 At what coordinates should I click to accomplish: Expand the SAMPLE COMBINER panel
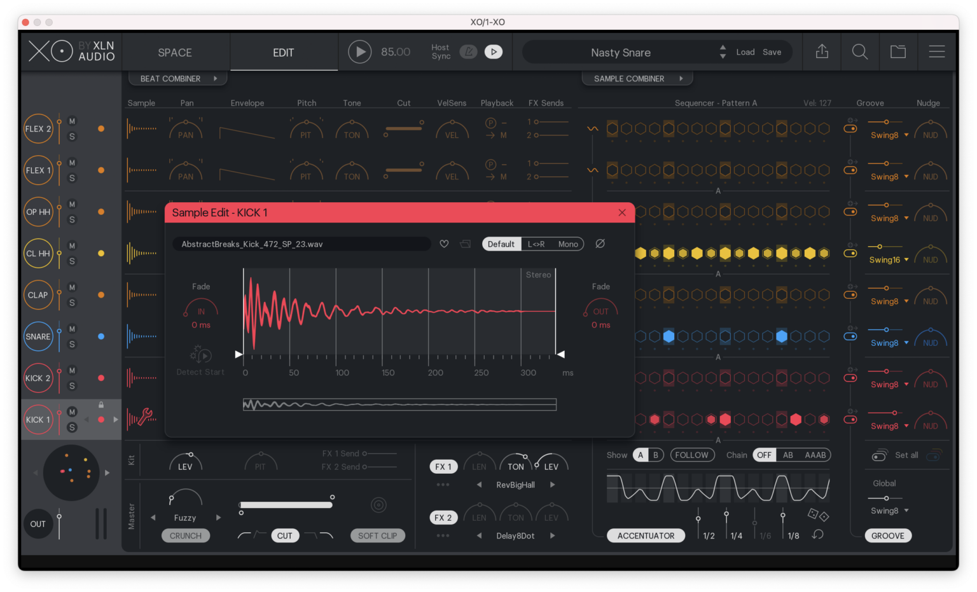(x=637, y=78)
